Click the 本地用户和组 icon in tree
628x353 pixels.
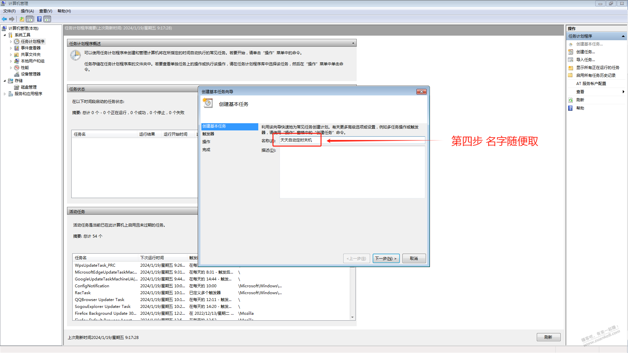pyautogui.click(x=17, y=61)
